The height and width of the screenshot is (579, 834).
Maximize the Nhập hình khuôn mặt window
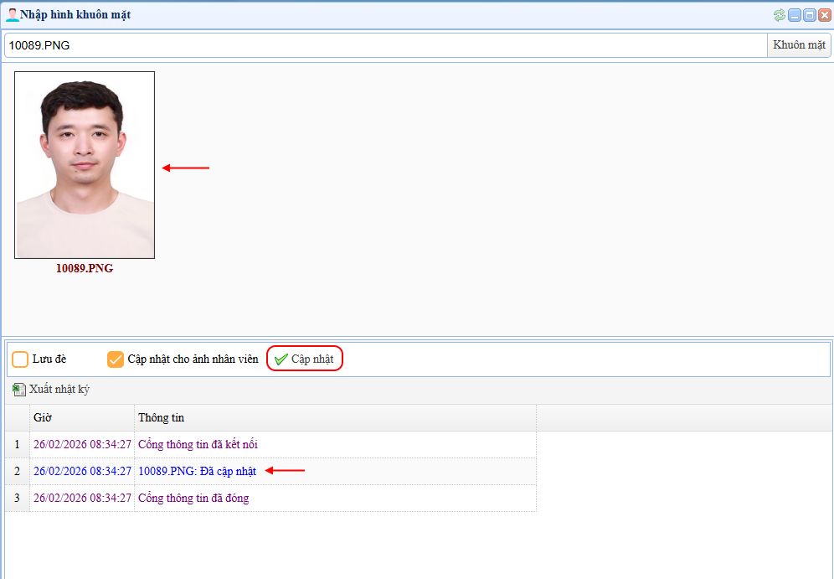[x=809, y=15]
